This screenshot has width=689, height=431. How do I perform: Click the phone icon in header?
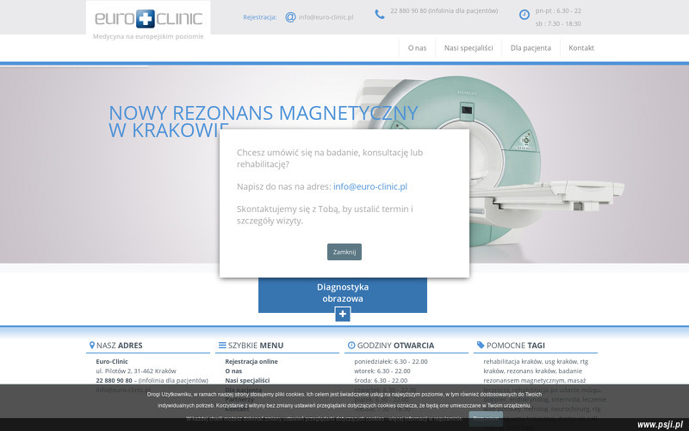380,15
